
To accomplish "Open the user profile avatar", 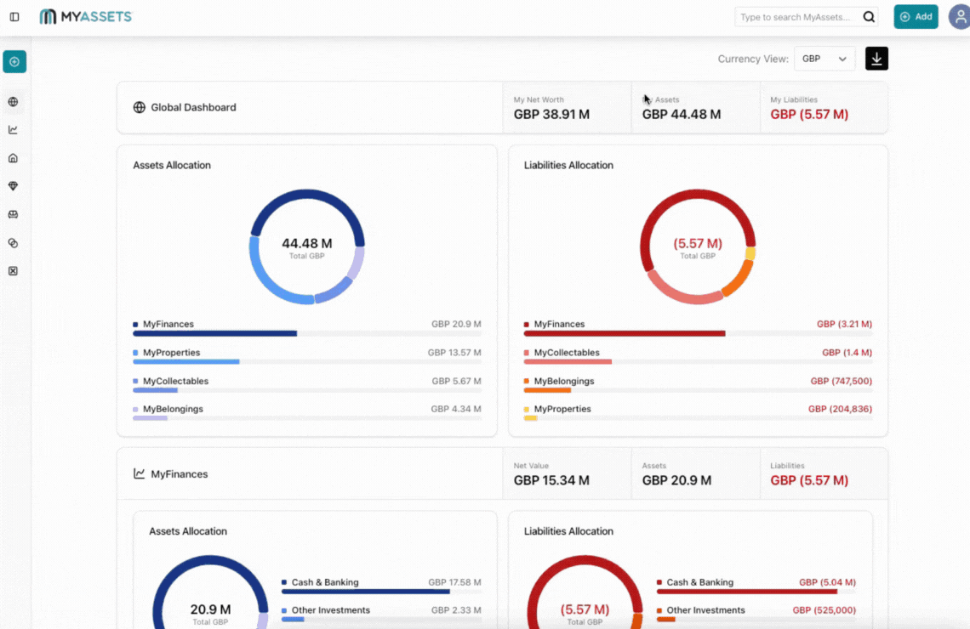I will 959,17.
